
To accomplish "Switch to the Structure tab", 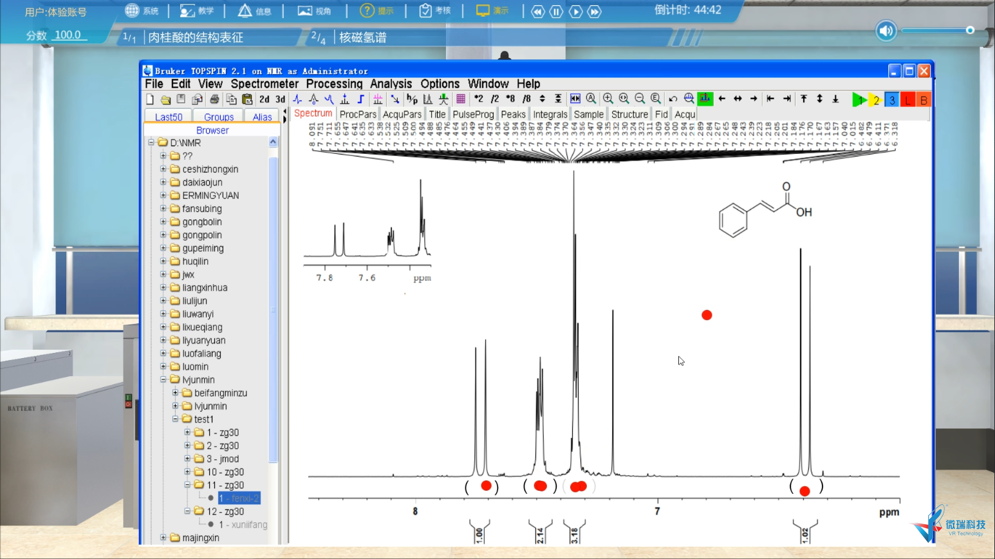I will pos(629,114).
